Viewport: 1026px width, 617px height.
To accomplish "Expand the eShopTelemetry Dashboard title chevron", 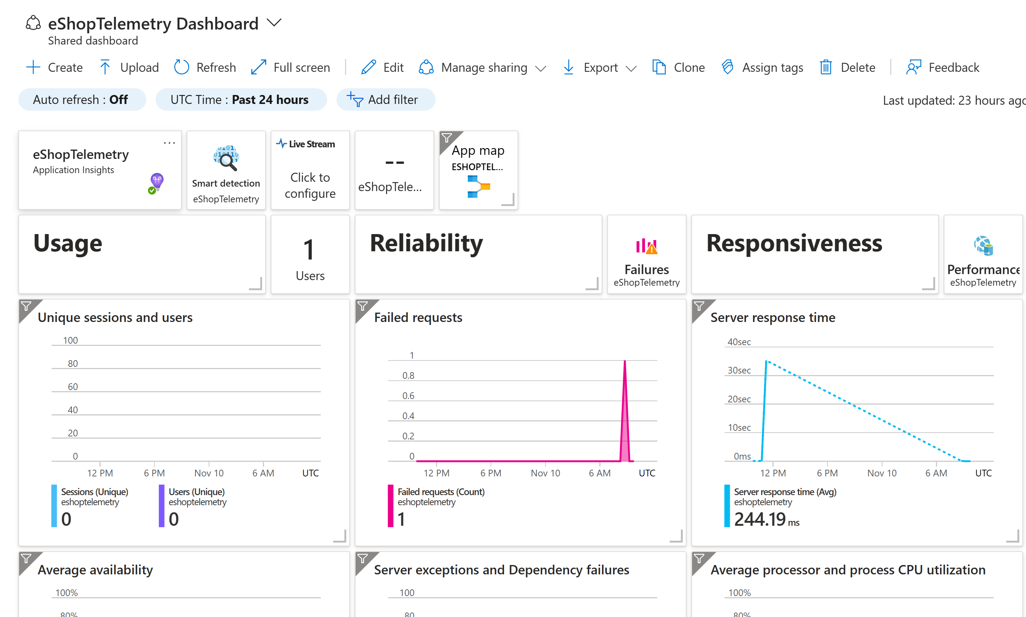I will tap(274, 22).
